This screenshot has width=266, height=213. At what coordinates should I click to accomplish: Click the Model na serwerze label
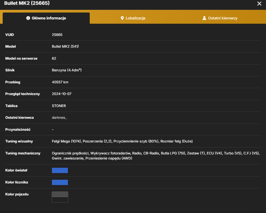(x=21, y=59)
